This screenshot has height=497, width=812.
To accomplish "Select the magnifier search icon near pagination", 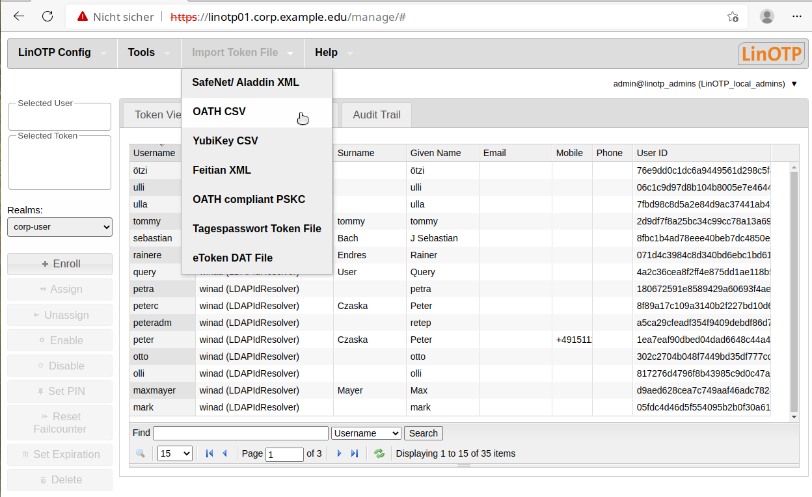I will point(141,453).
